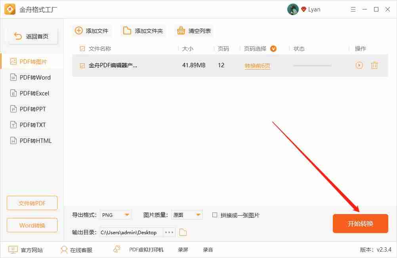The height and width of the screenshot is (258, 397).
Task: Minimize the 金舟格式工厂 window
Action: tap(365, 9)
